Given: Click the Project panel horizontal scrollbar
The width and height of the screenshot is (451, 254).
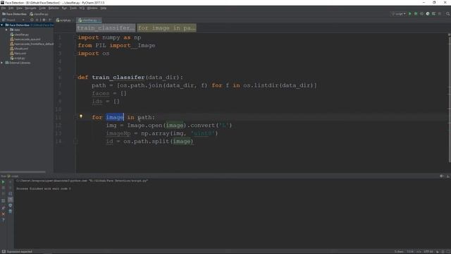Looking at the screenshot, I should click(23, 172).
